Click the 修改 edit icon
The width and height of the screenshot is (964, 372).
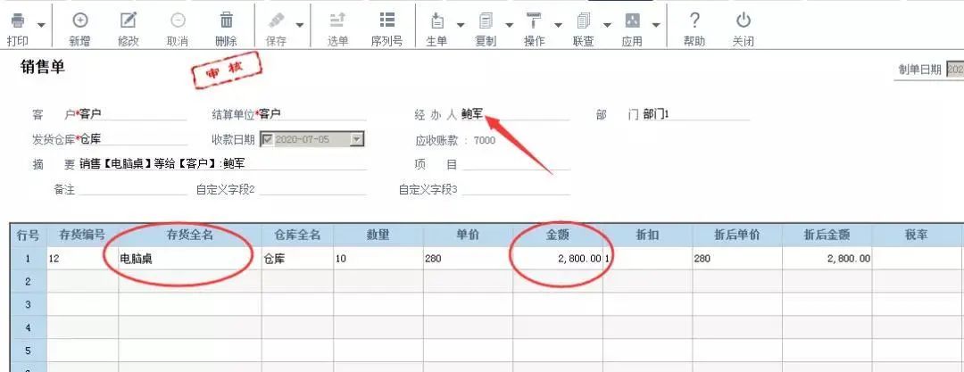129,21
